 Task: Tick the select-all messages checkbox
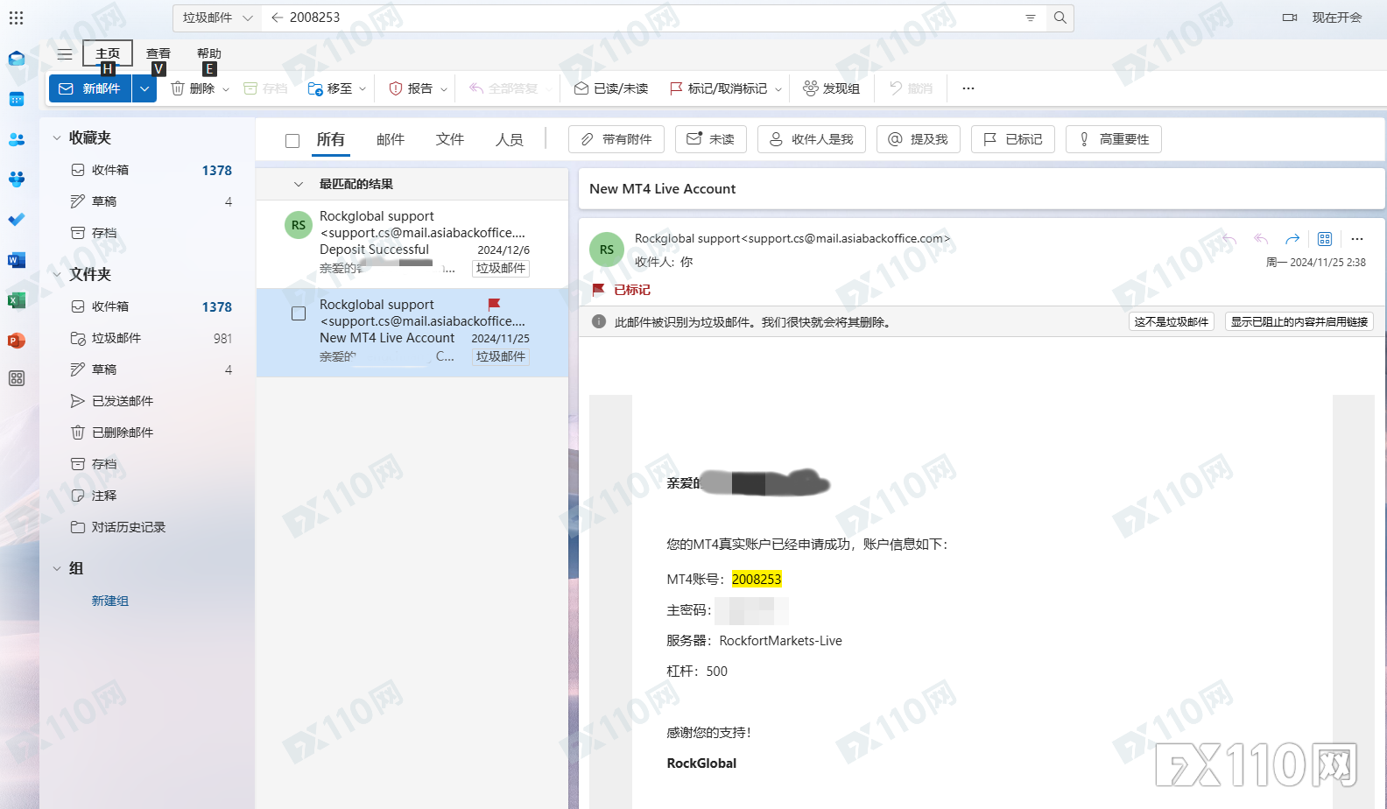pos(292,140)
